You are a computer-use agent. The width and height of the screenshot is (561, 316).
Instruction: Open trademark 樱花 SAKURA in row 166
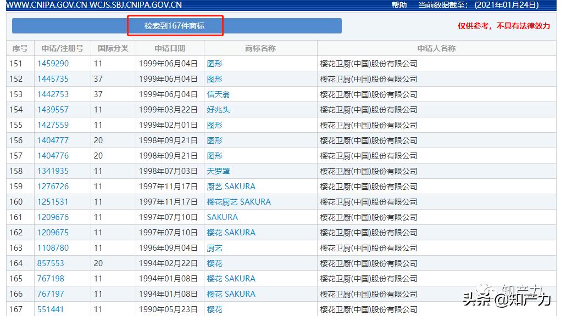click(x=231, y=294)
